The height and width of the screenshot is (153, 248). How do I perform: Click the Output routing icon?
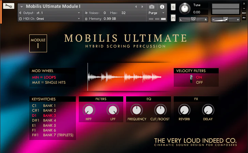coord(20,13)
